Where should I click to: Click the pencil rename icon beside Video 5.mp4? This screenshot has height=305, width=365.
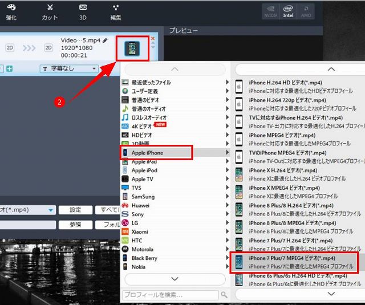pyautogui.click(x=105, y=40)
